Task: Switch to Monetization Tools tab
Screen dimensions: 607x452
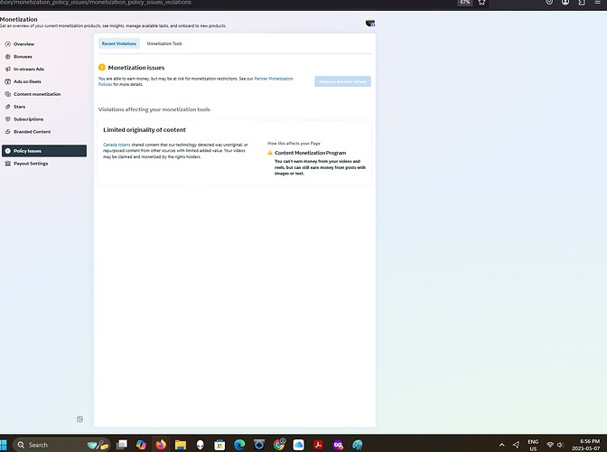Action: 164,43
